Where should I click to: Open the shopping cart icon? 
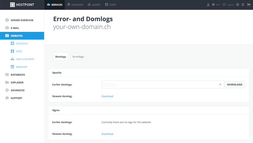point(249,5)
